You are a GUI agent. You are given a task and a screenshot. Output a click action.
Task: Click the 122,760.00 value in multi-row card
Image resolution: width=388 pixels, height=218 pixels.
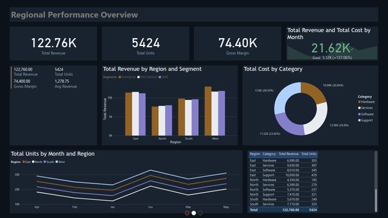click(x=23, y=70)
